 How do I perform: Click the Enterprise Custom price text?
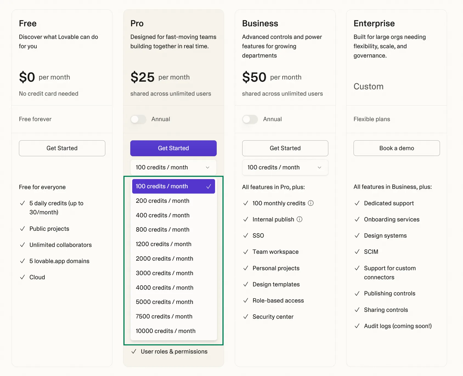click(x=368, y=87)
